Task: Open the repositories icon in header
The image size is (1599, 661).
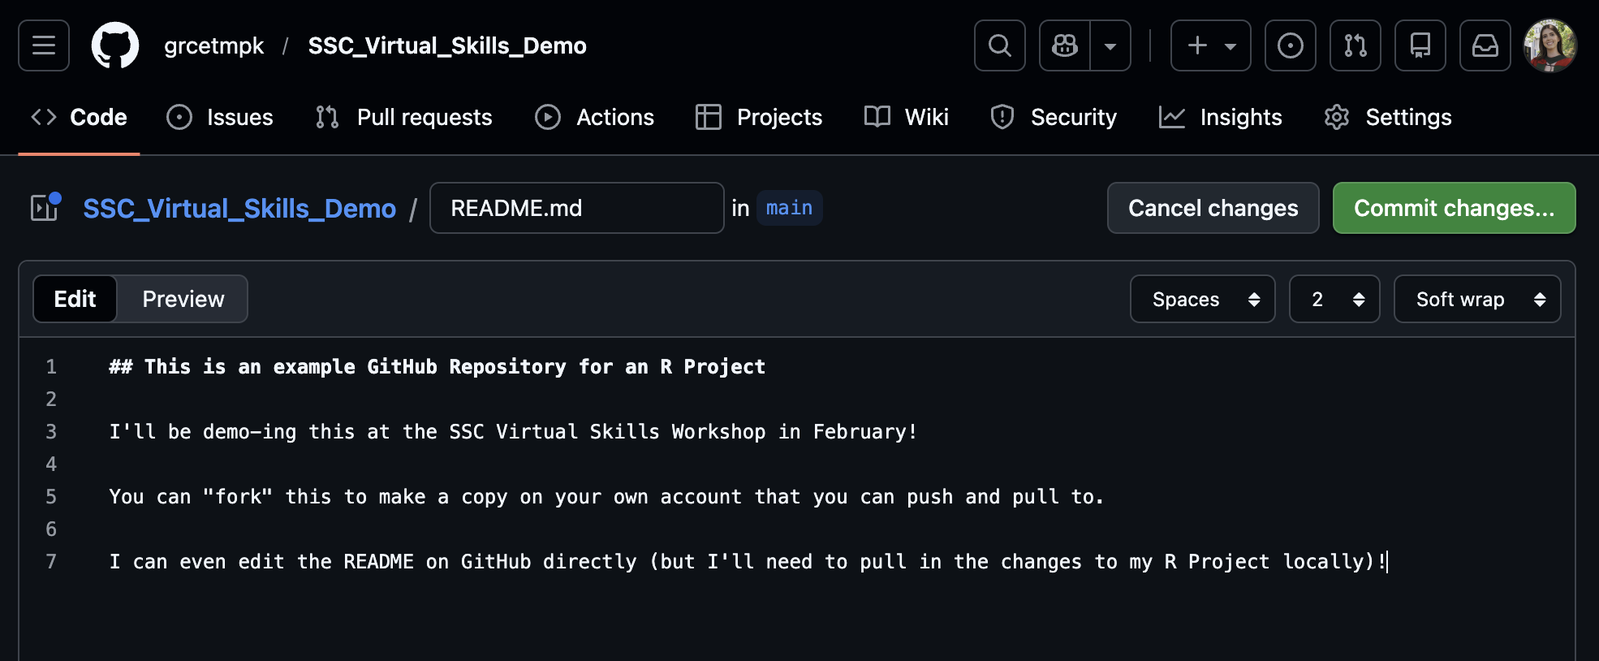Action: (1420, 45)
